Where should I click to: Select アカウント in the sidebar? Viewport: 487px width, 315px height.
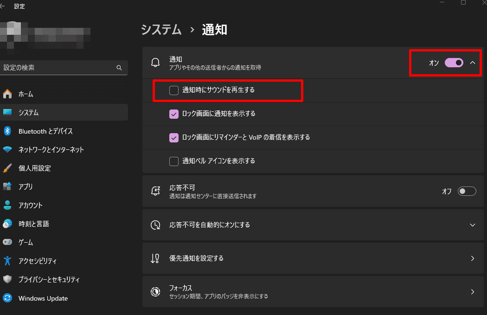tap(31, 206)
